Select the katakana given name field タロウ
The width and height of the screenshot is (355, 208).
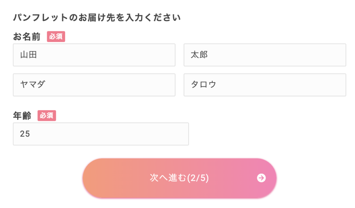(265, 85)
